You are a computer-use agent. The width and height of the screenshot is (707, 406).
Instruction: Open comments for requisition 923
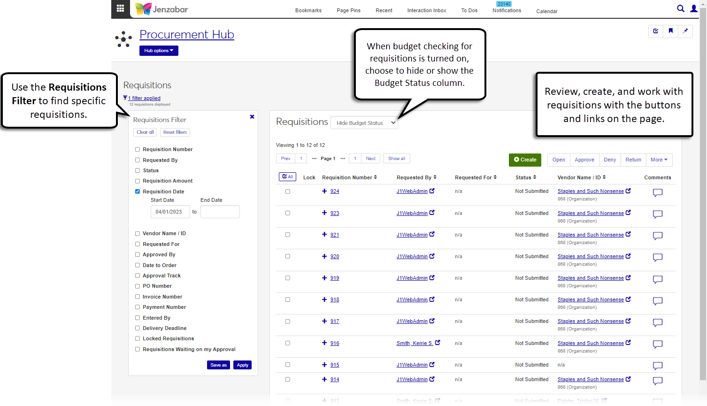658,214
